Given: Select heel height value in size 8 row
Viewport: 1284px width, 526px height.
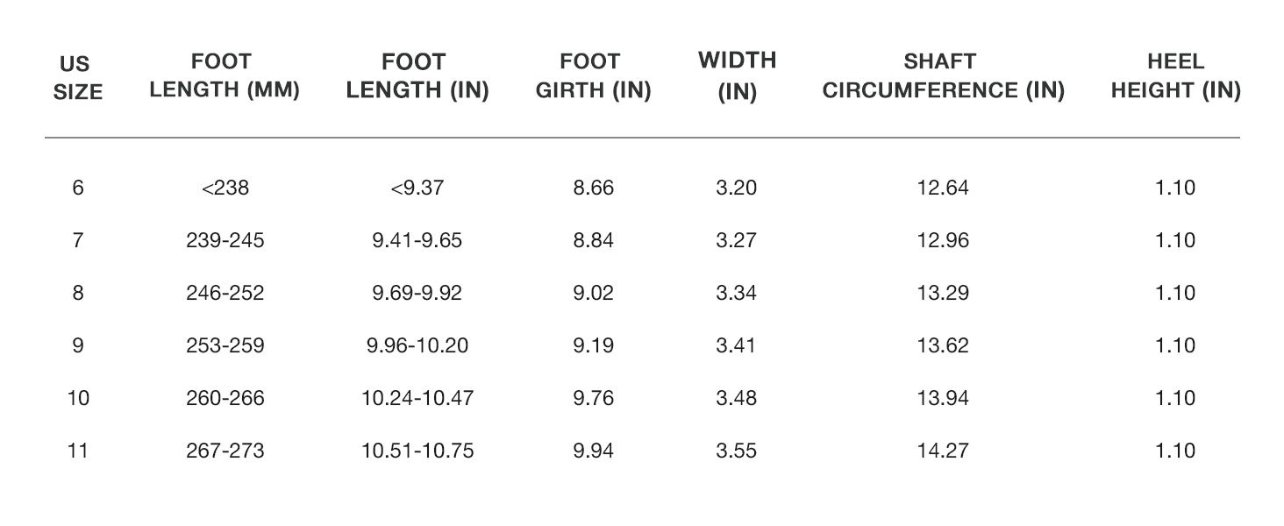Looking at the screenshot, I should point(1175,293).
